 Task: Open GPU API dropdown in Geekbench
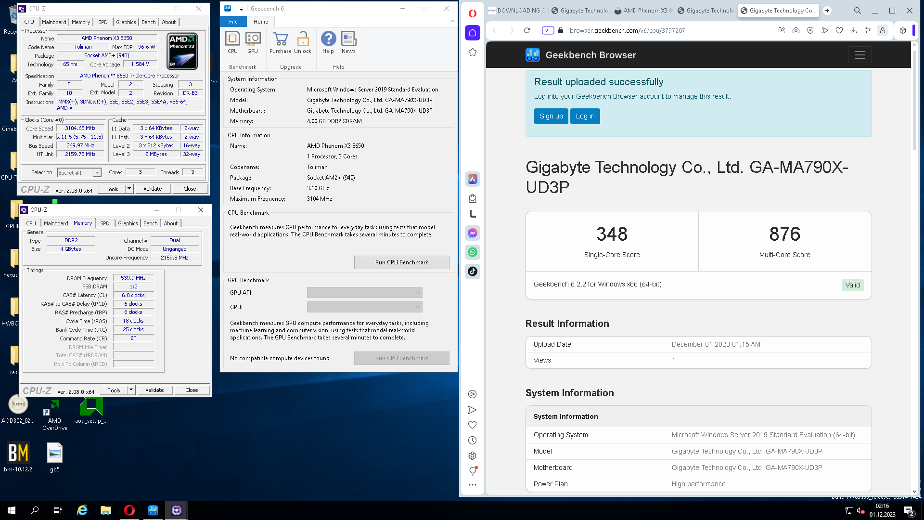(x=365, y=293)
